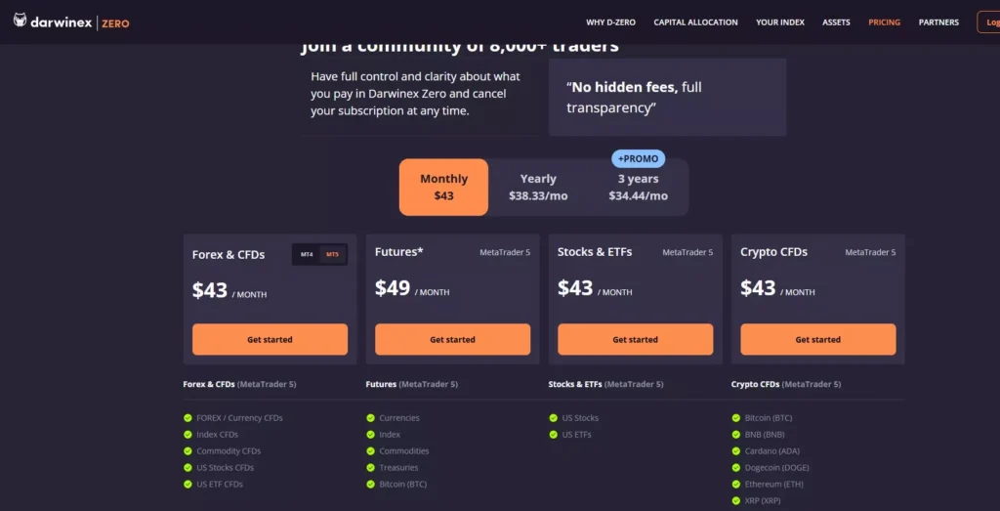
Task: Click the checkmark beside Crypto Bitcoin (BTC)
Action: point(736,418)
